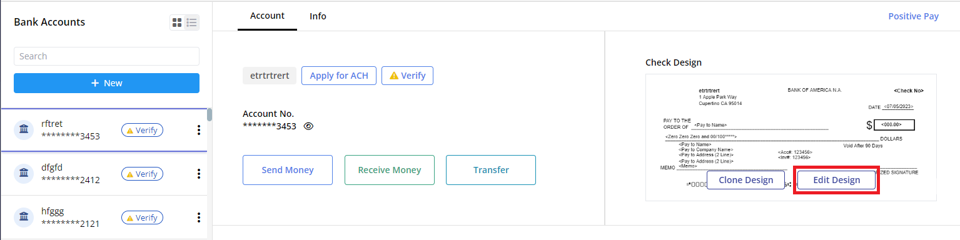Open the three-dot menu for rftret
This screenshot has width=960, height=240.
pos(199,130)
